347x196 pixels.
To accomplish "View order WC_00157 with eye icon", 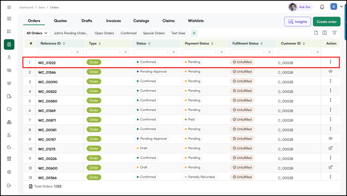I will pos(330,139).
